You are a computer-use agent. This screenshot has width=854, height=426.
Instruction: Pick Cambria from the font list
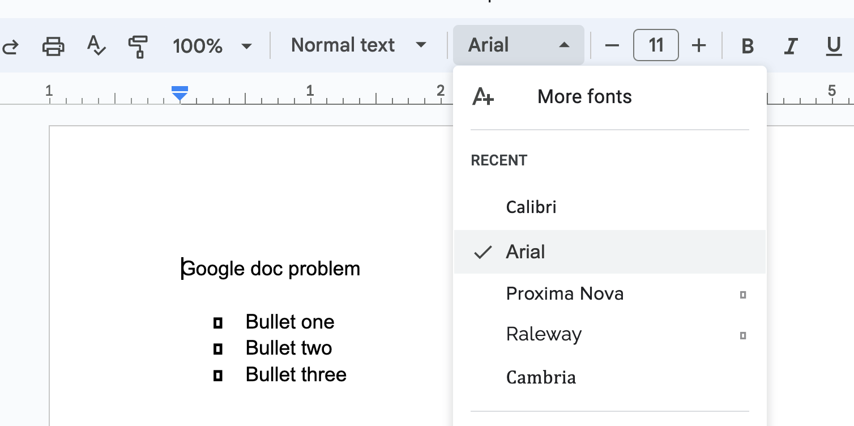pyautogui.click(x=541, y=377)
